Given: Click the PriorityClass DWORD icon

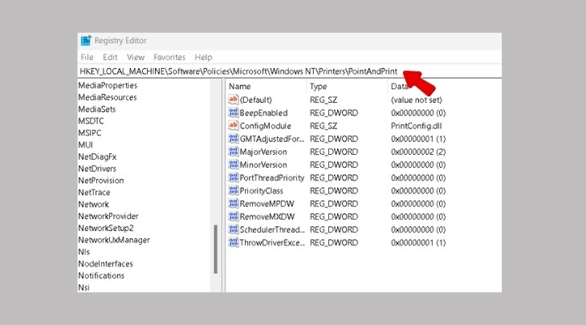Looking at the screenshot, I should coord(234,190).
